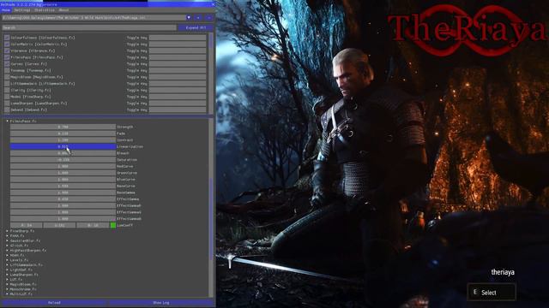
Task: Focus the effect Search field
Action: (89, 27)
